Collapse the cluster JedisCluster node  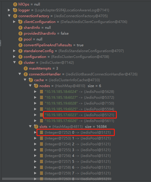14,62
